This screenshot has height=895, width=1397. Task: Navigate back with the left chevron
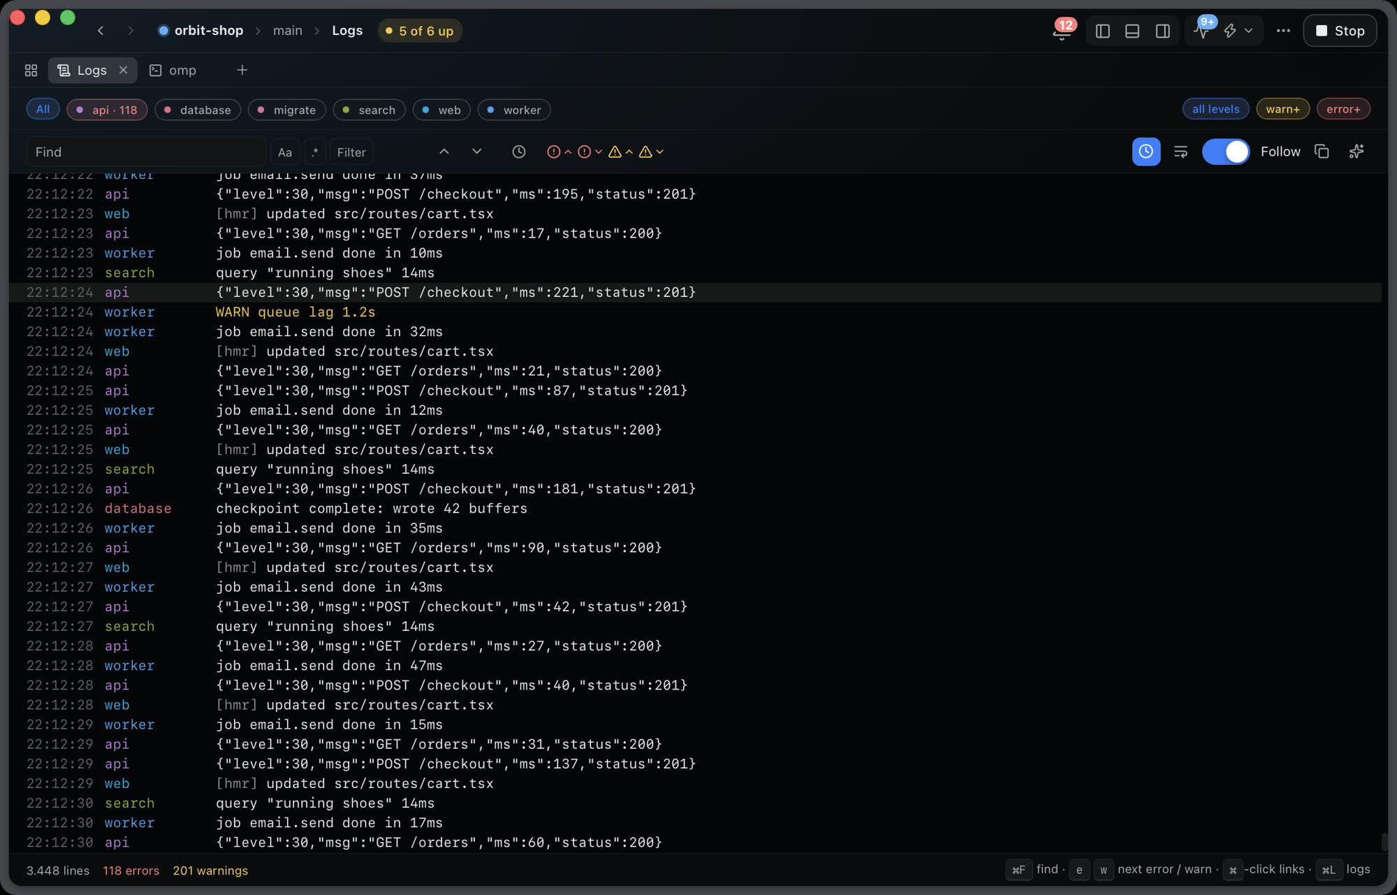[x=101, y=31]
